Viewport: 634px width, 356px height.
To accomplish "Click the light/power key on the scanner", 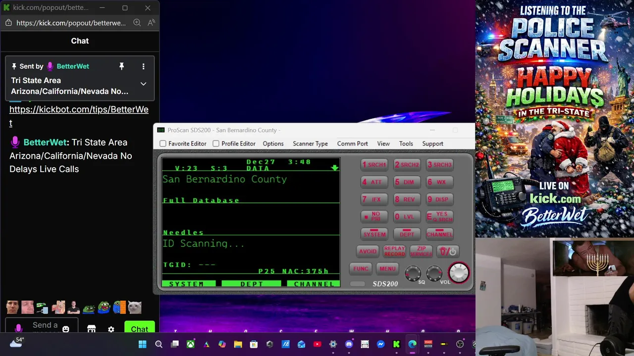I will (448, 251).
